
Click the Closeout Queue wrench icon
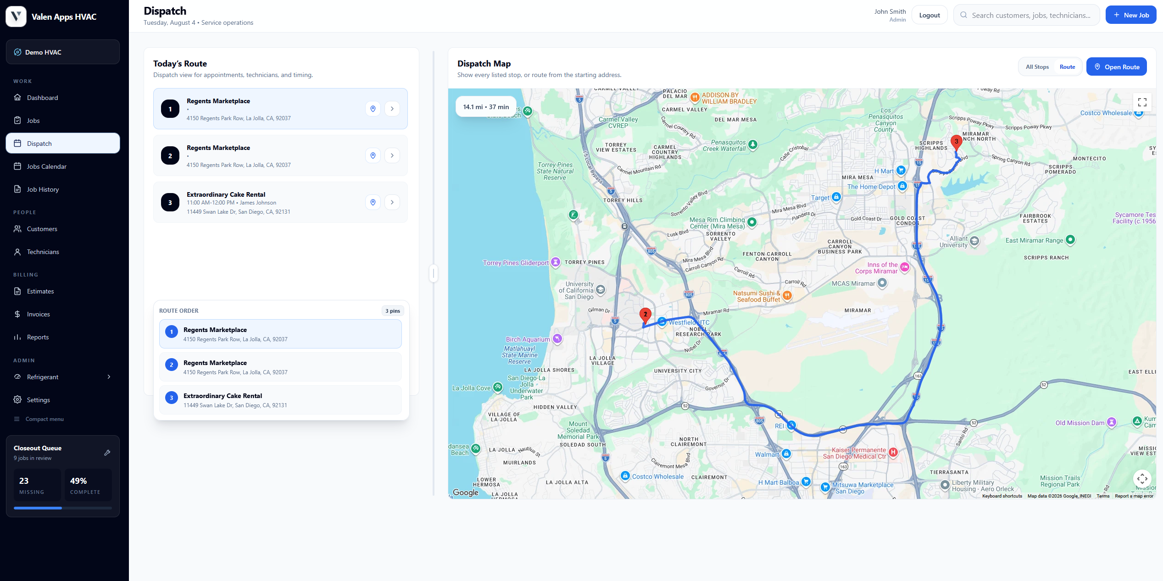tap(107, 453)
